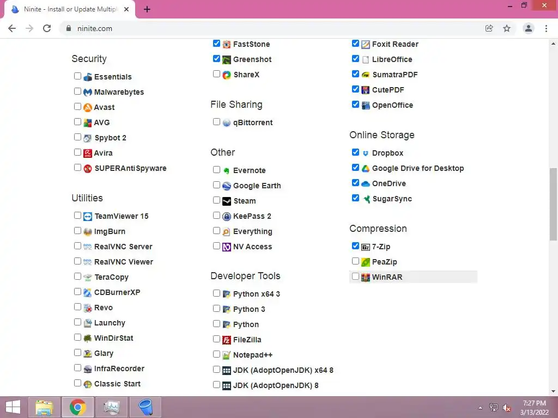558x418 pixels.
Task: Click the 7-Zip icon
Action: (366, 247)
